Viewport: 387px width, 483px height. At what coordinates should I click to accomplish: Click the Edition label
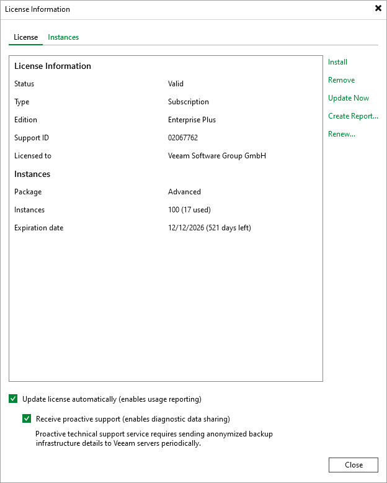click(x=25, y=120)
